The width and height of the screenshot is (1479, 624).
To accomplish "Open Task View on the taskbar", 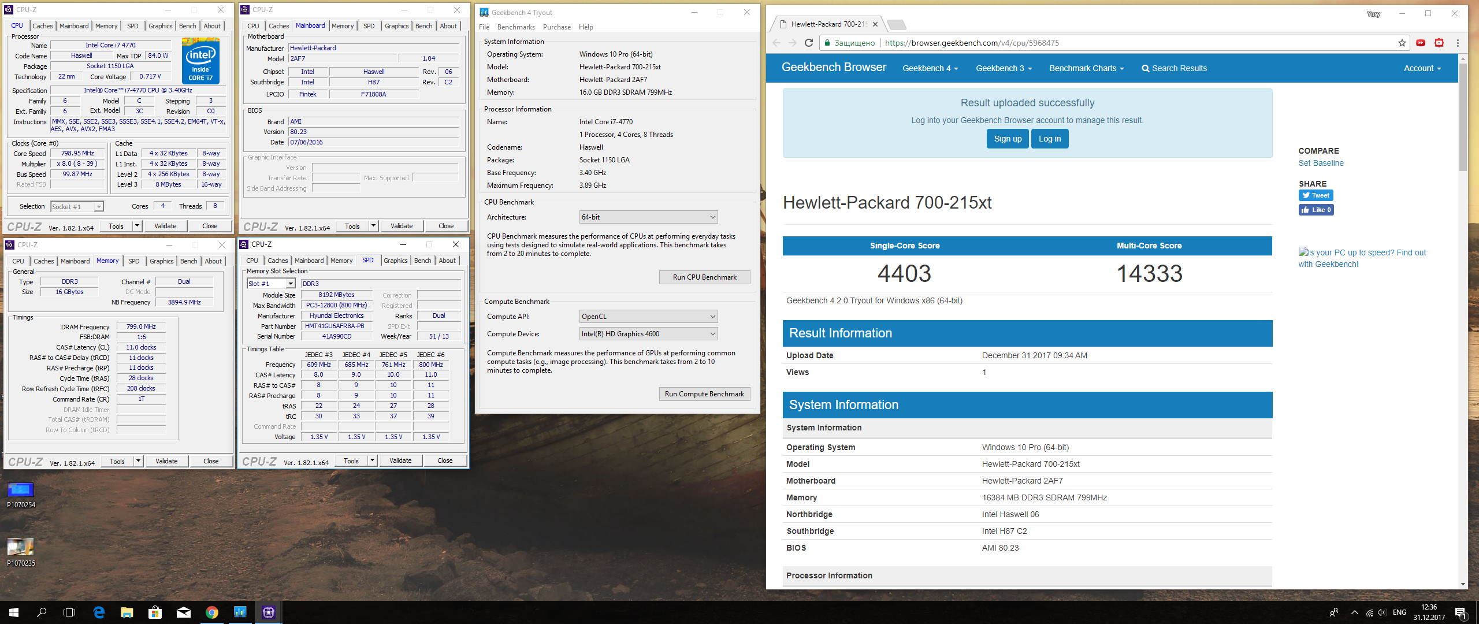I will click(69, 612).
